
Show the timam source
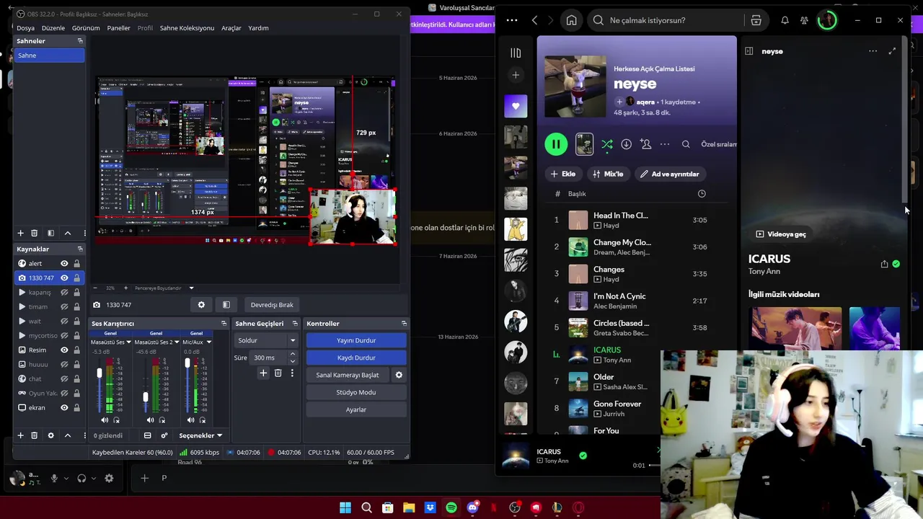tap(64, 307)
